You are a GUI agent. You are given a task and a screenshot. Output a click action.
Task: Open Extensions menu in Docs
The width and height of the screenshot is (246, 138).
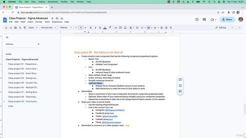(x=57, y=22)
